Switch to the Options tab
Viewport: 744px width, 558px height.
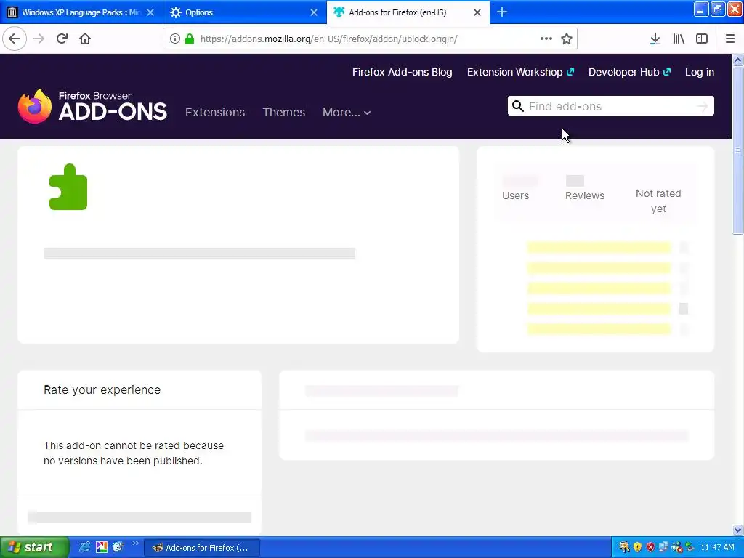pos(245,12)
